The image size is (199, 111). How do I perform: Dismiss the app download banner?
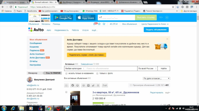click(x=167, y=17)
